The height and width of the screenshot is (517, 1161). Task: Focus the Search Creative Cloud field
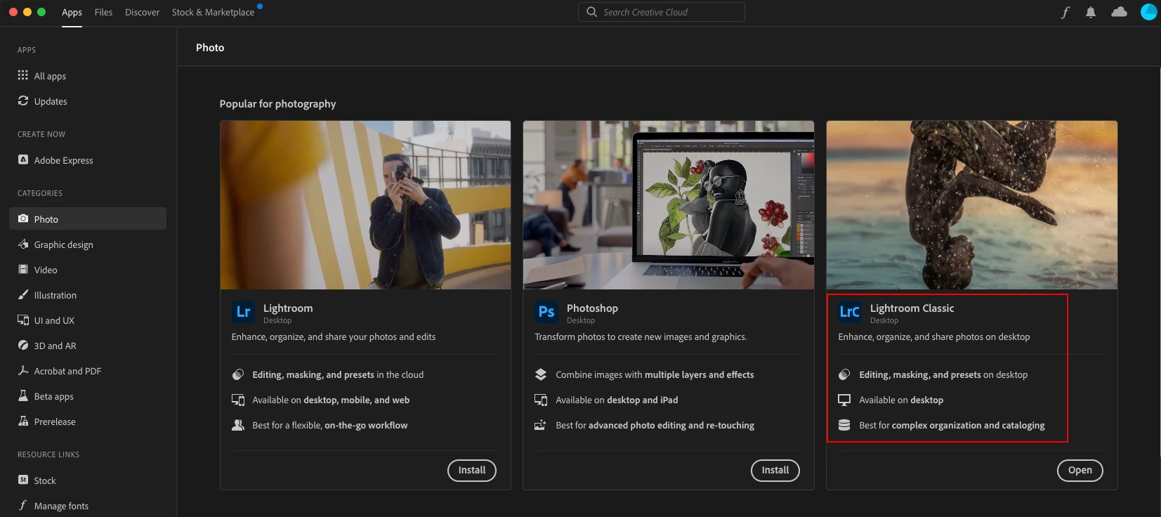[x=662, y=12]
